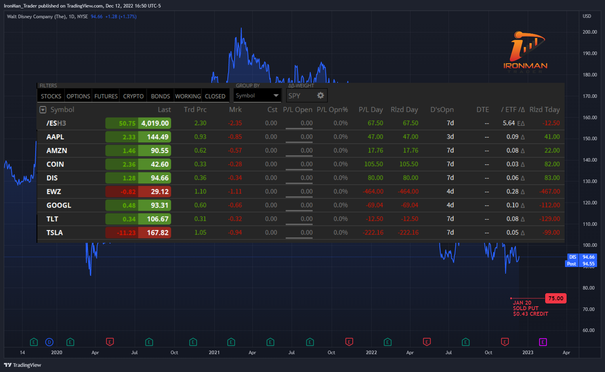The width and height of the screenshot is (605, 372).
Task: Toggle the CLOSED filter
Action: pyautogui.click(x=215, y=96)
